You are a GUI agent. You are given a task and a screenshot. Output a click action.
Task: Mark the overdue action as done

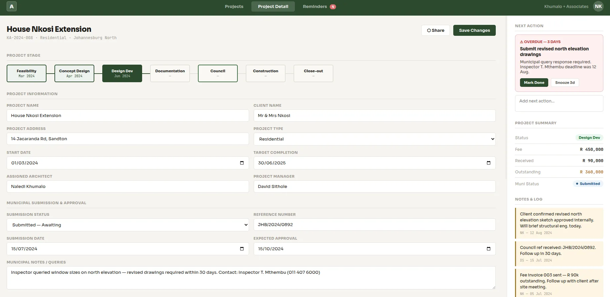click(x=534, y=83)
